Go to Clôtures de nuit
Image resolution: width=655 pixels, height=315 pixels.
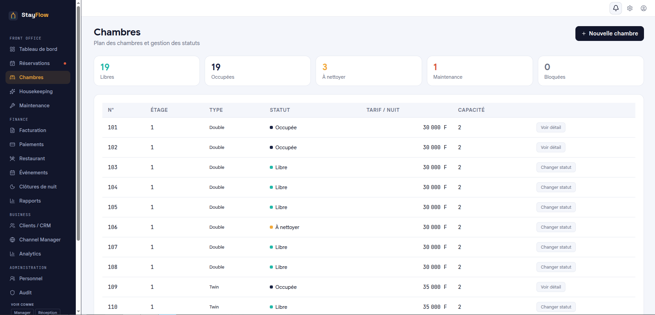38,187
